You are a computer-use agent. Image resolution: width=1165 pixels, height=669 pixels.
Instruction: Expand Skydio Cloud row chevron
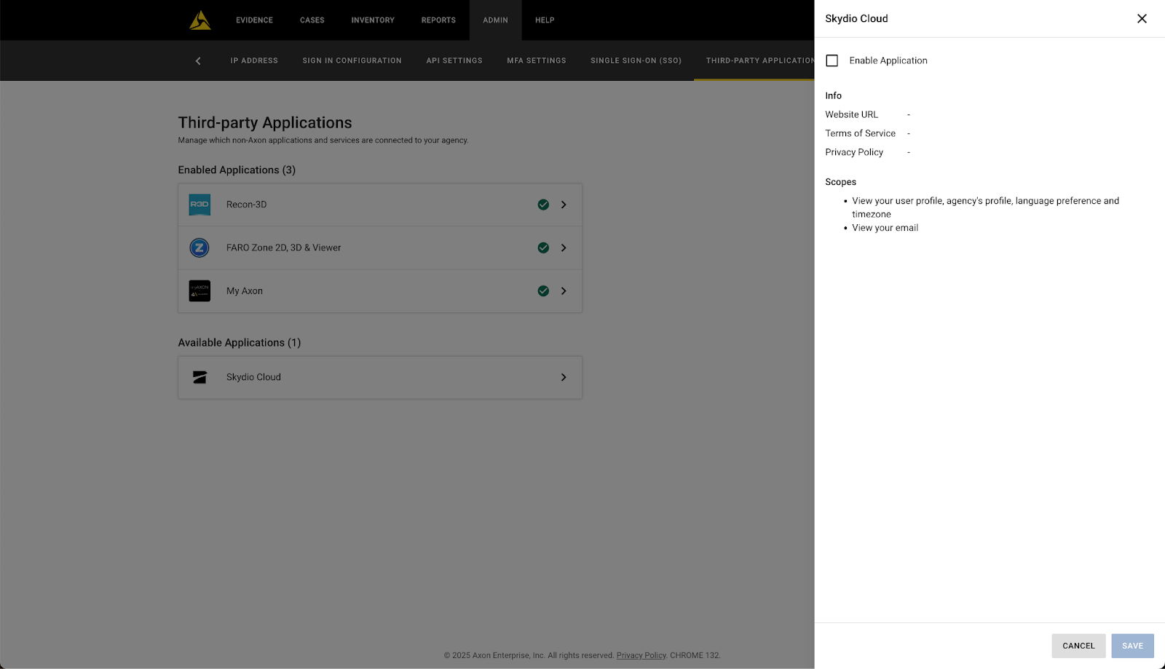point(564,377)
